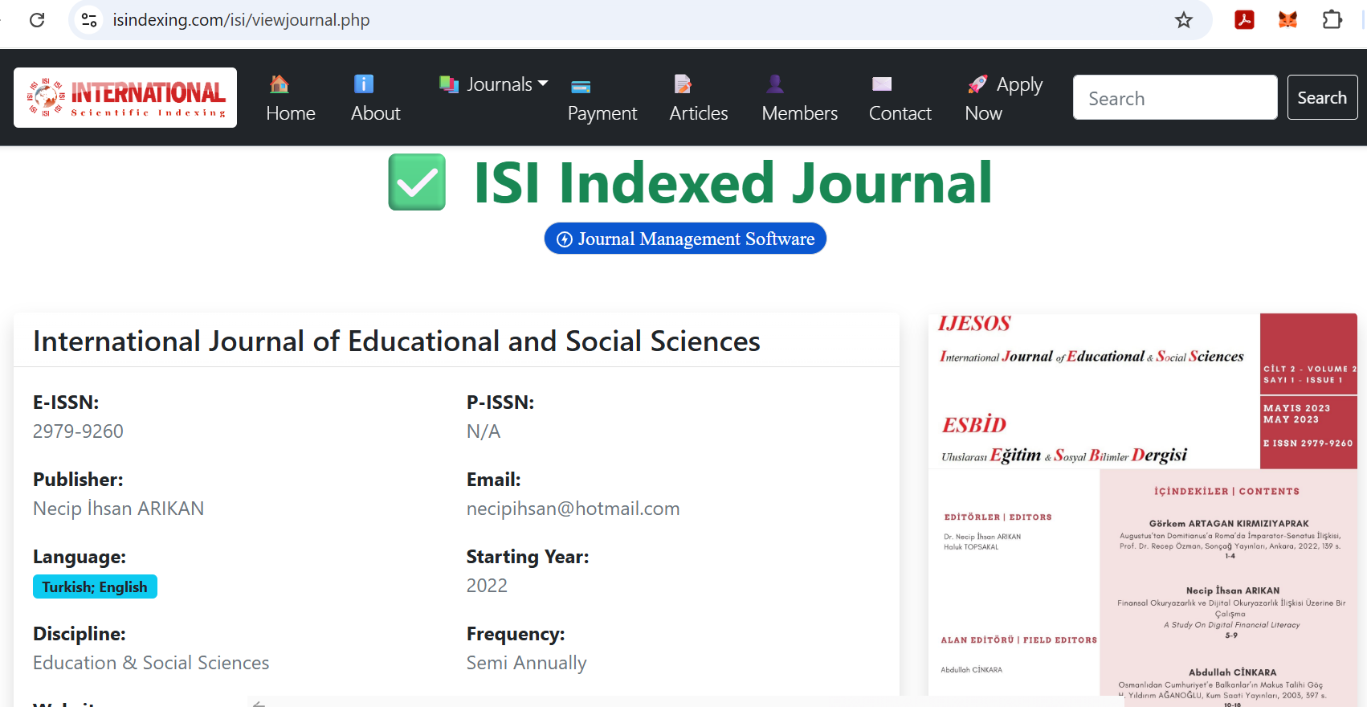Reload the page with the refresh icon
The height and width of the screenshot is (707, 1367).
pyautogui.click(x=37, y=20)
